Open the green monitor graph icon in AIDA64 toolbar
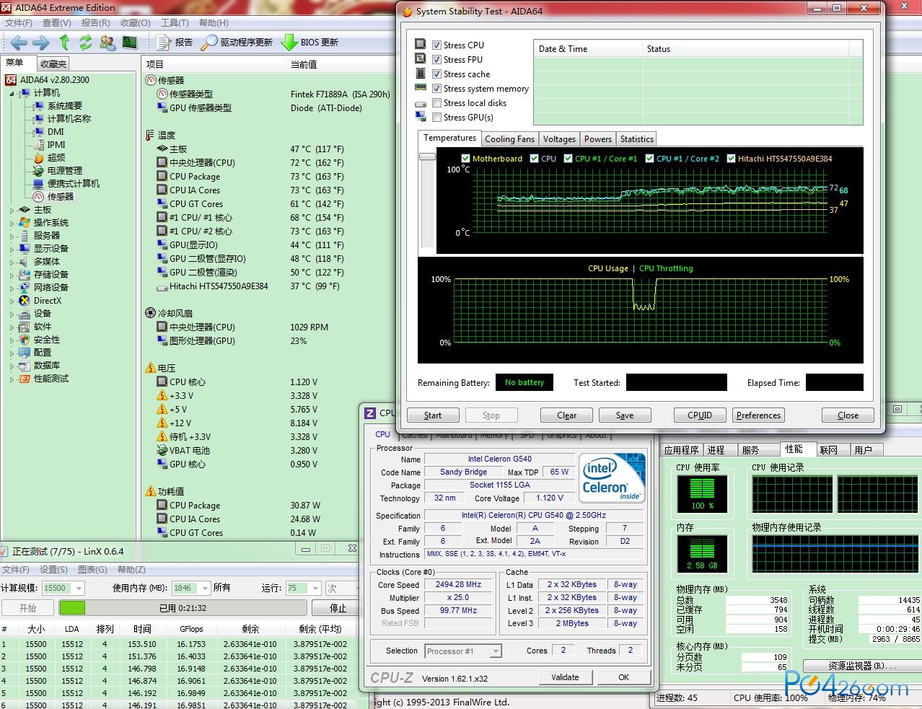 [x=130, y=43]
